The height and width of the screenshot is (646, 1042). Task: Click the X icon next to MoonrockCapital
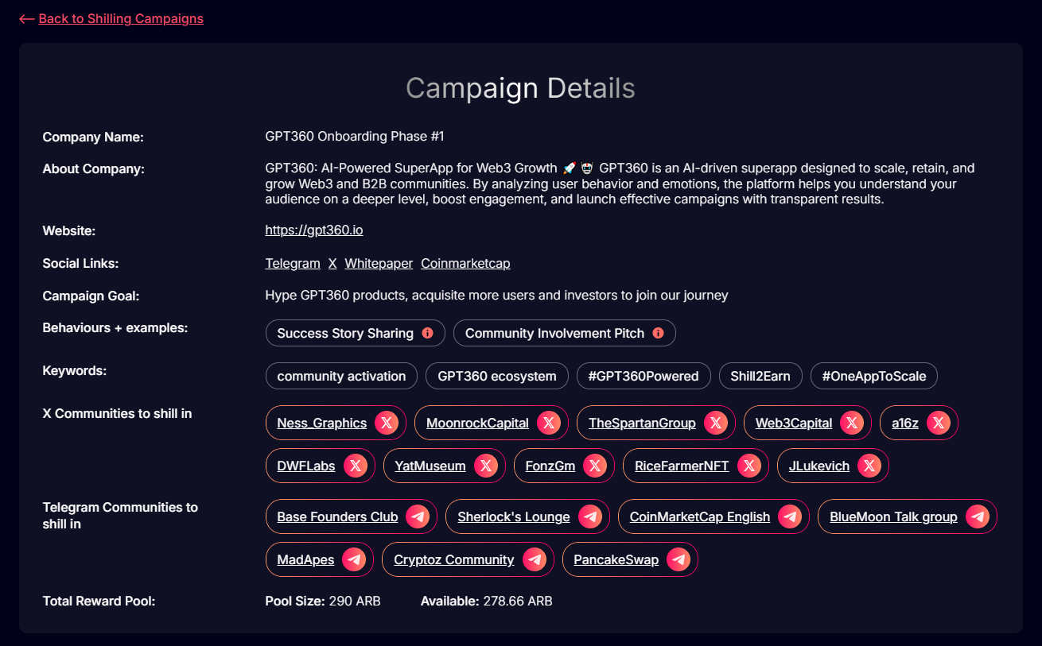tap(549, 423)
